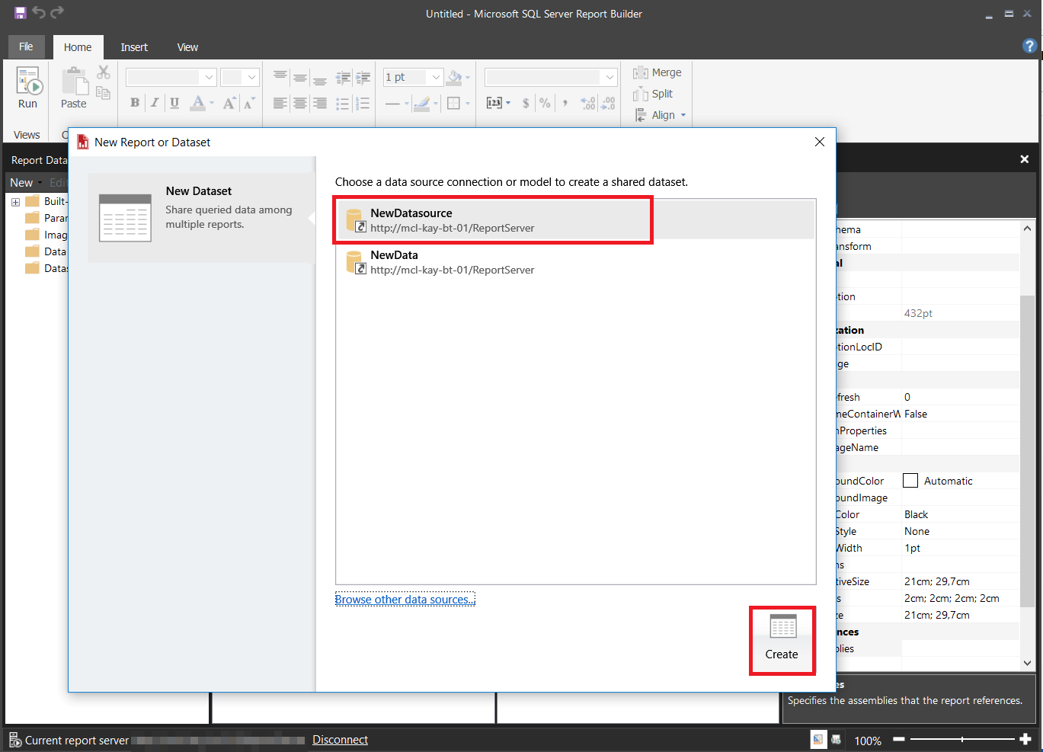Toggle Italic formatting

[x=155, y=103]
